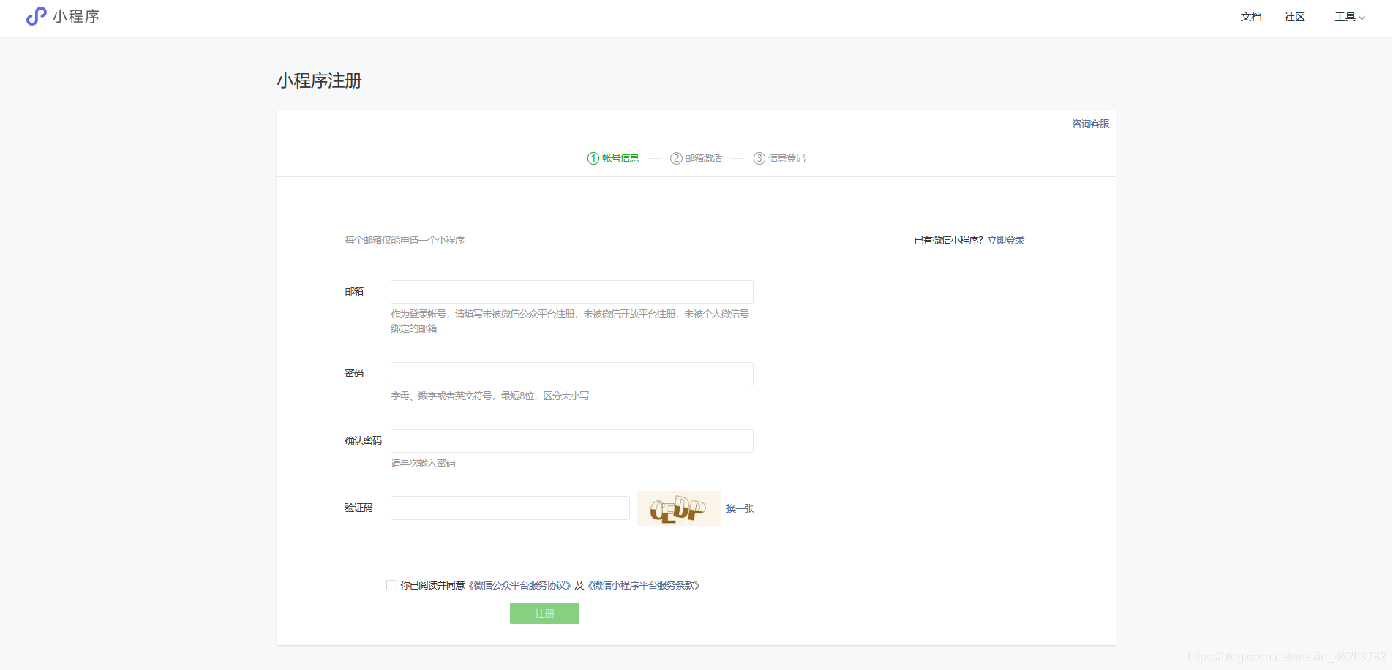The image size is (1393, 670).
Task: Click 换一张 to refresh captcha
Action: click(x=740, y=508)
